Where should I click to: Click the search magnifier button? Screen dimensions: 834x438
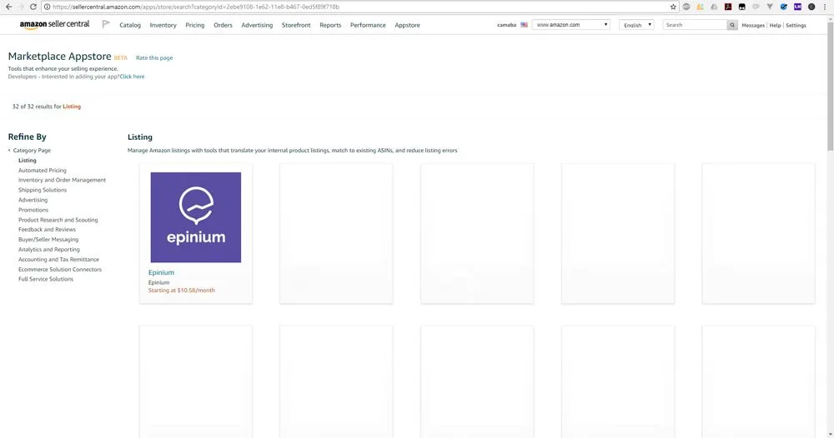click(x=732, y=25)
